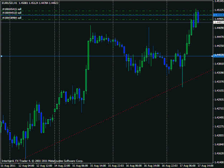The height and width of the screenshot is (168, 224).
Task: Click the 17 Aug 06:00 time label
Action: coord(187,165)
